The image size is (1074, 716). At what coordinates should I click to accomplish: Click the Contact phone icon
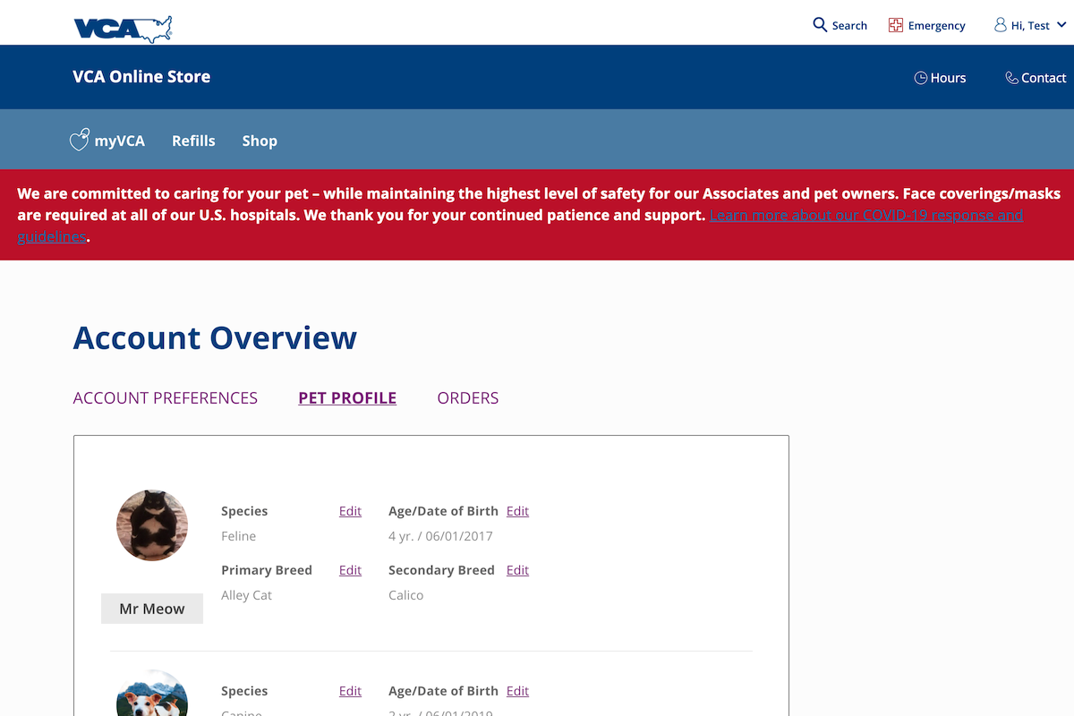click(1011, 78)
